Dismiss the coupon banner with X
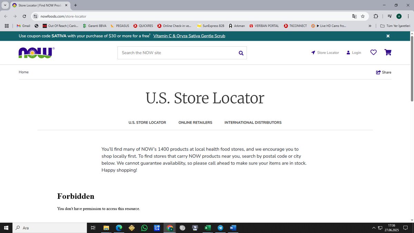Image resolution: width=414 pixels, height=233 pixels. coord(388,36)
